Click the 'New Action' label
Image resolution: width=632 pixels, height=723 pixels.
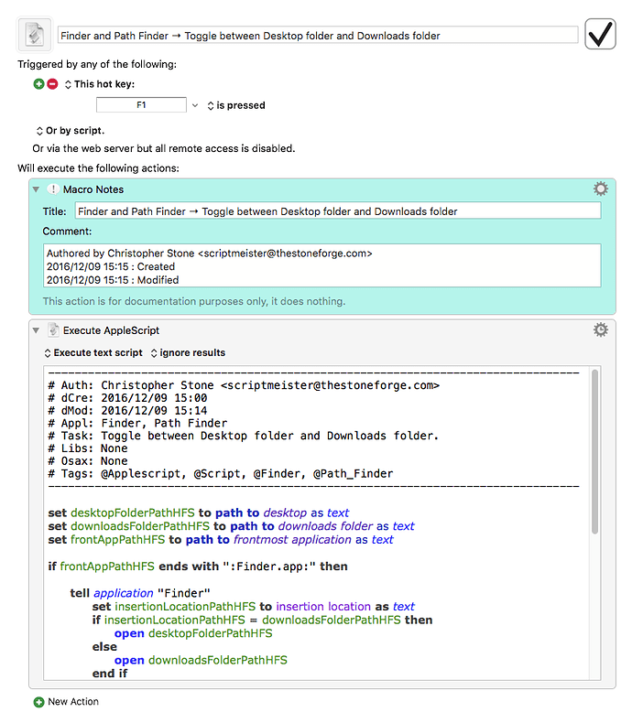[x=73, y=702]
